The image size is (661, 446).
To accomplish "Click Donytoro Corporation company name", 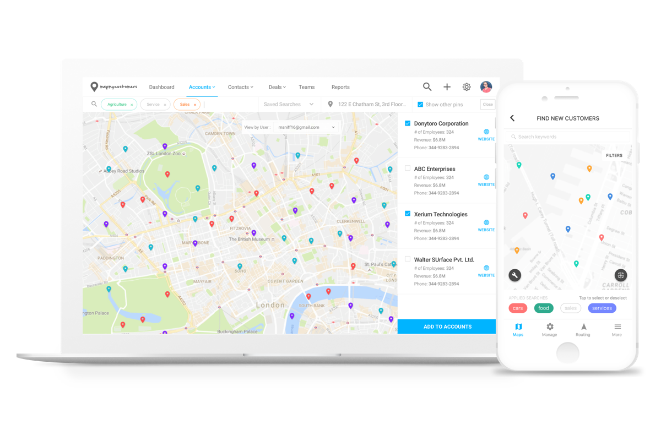I will point(441,124).
